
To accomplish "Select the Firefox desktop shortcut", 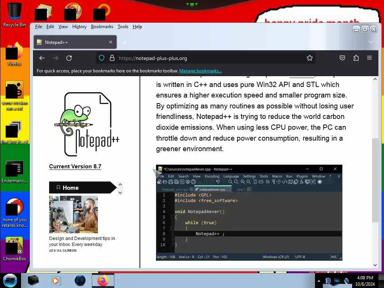I will click(x=15, y=54).
